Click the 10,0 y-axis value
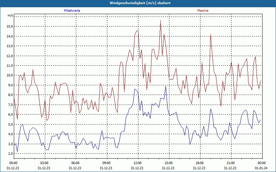276x172 pixels. click(10, 75)
